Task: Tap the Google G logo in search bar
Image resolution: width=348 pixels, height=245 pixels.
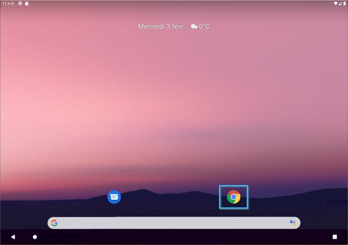Action: 55,223
